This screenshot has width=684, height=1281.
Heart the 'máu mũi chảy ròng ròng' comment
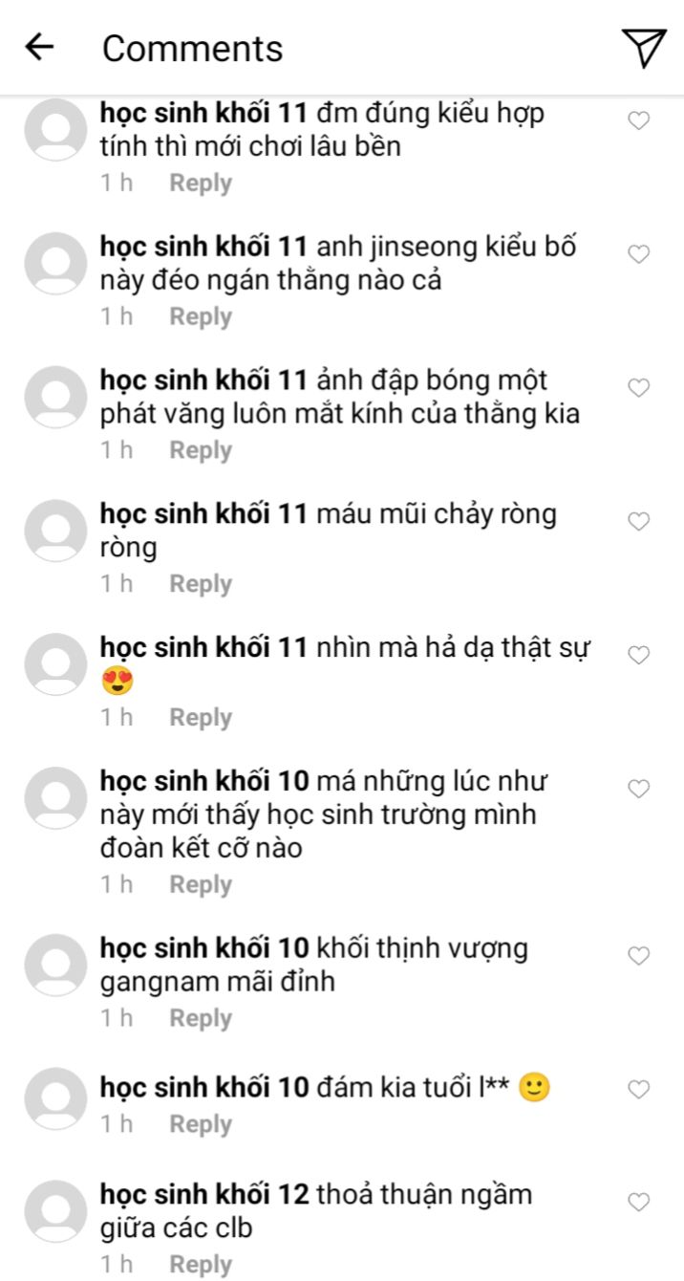coord(638,522)
